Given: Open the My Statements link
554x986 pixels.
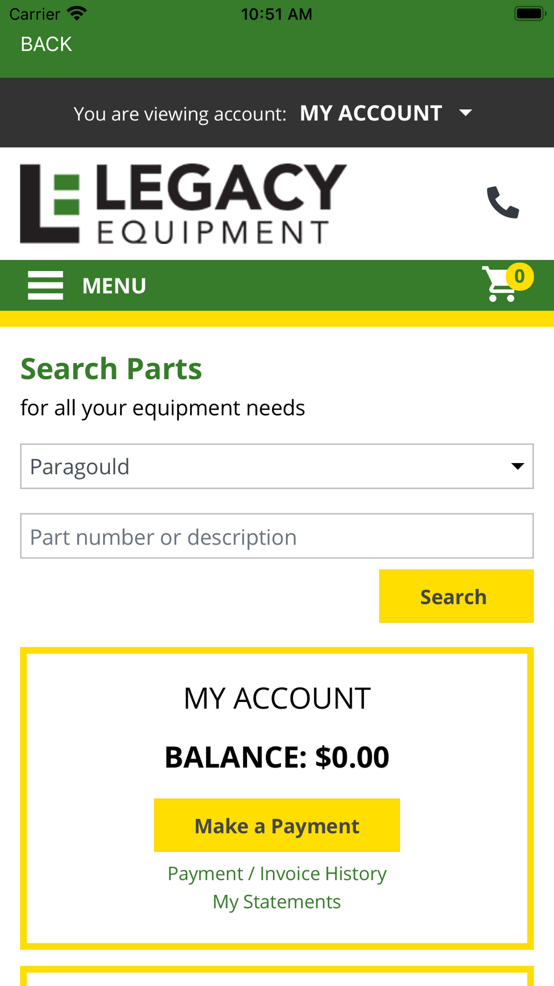Looking at the screenshot, I should (x=277, y=902).
